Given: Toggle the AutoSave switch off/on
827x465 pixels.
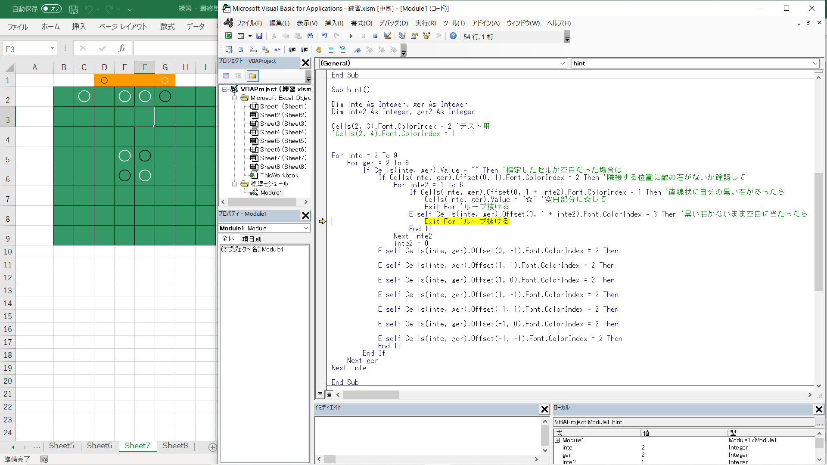Looking at the screenshot, I should pos(51,9).
